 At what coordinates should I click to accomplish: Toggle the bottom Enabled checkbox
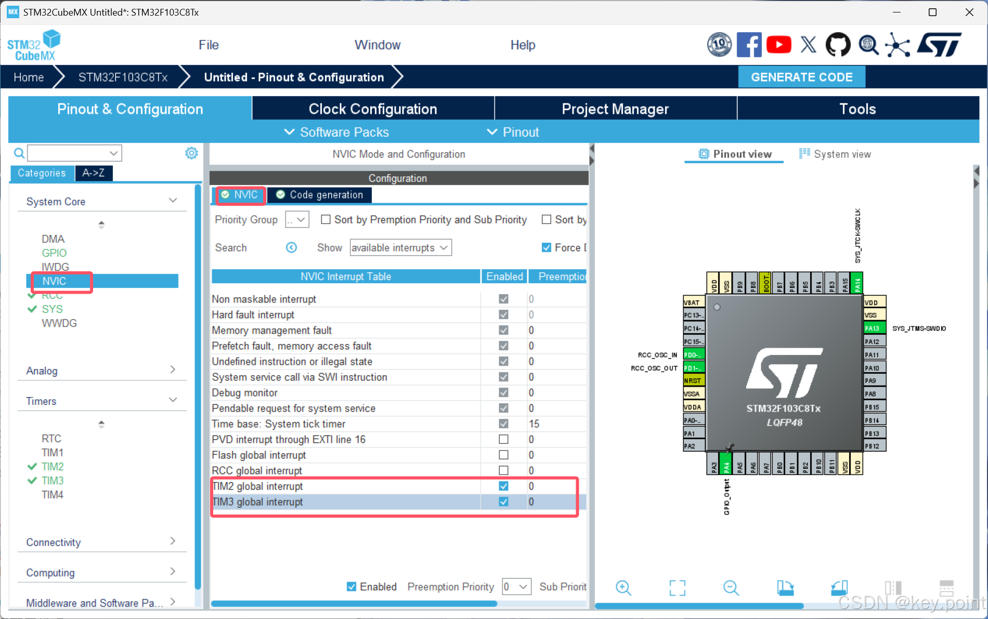pyautogui.click(x=352, y=587)
